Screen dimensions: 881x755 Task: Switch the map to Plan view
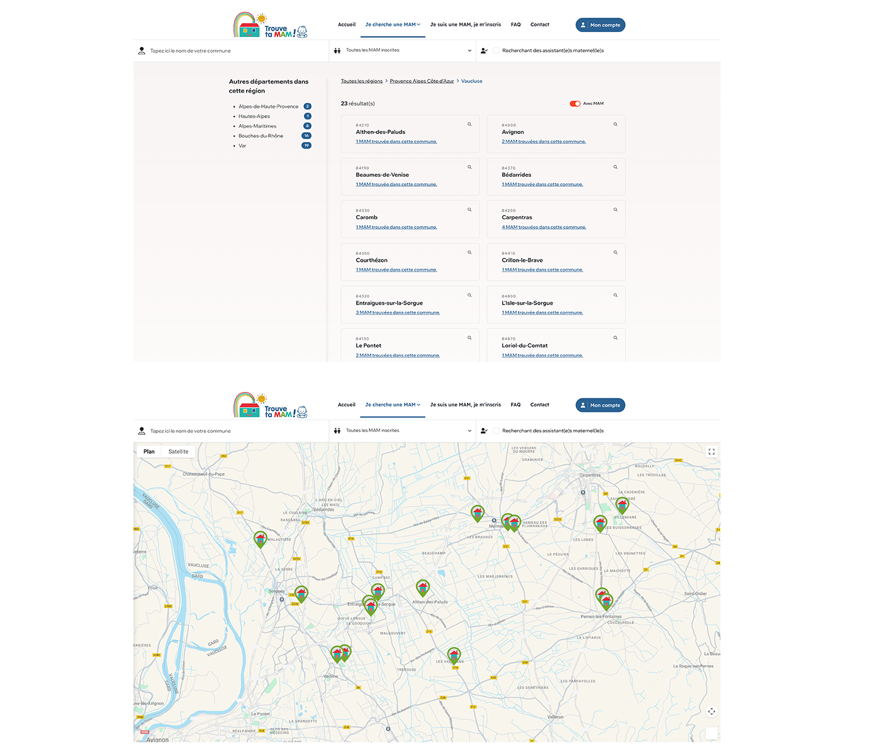click(149, 452)
